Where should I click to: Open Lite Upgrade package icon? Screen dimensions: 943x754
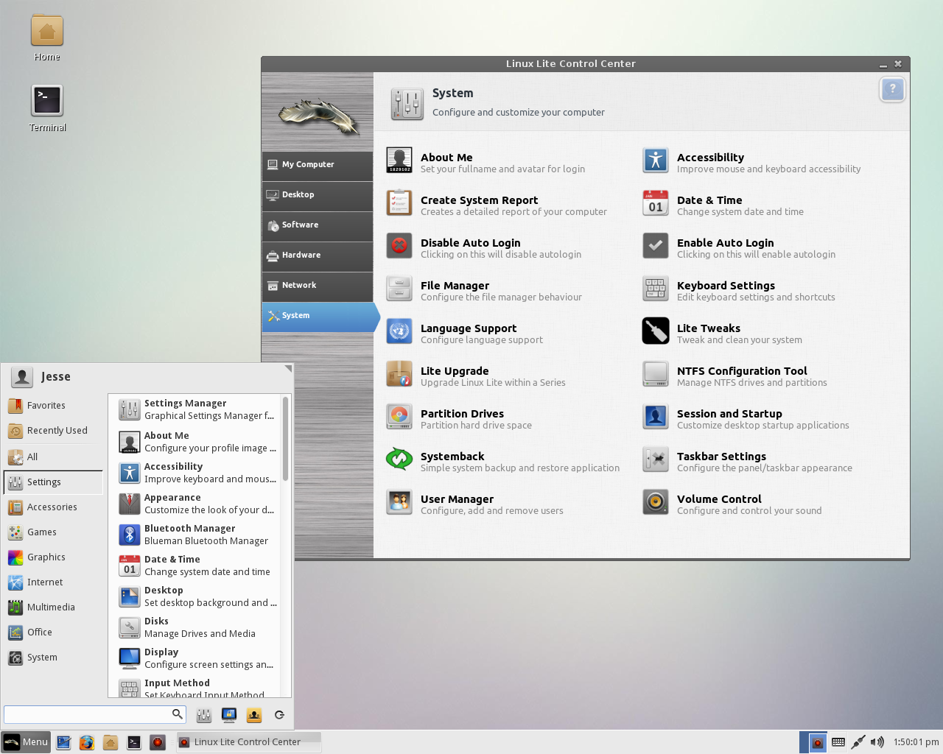coord(399,374)
